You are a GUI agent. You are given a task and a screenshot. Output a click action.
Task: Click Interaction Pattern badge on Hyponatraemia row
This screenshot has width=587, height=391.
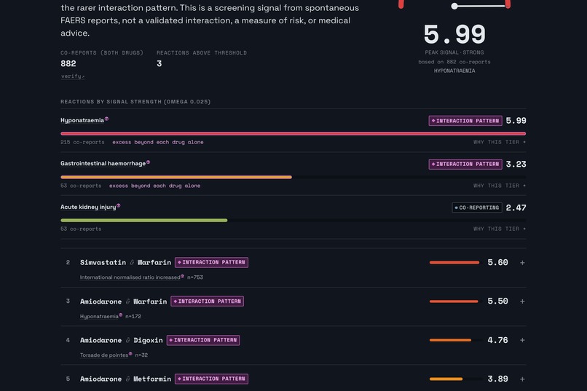click(465, 121)
